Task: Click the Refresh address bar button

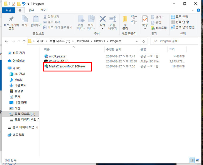Action: pos(144,41)
